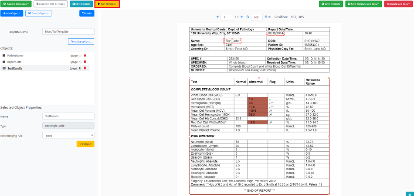The image size is (414, 196).
Task: Open the Row merging rule dropdown
Action: point(68,135)
